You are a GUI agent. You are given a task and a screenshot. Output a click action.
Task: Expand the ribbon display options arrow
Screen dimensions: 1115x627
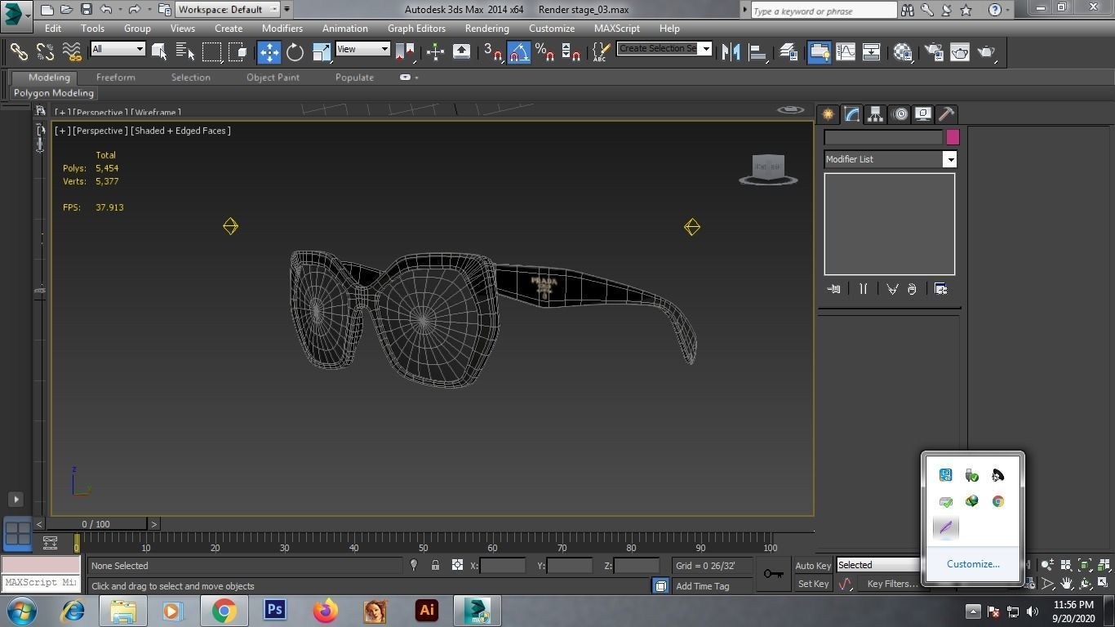(416, 78)
